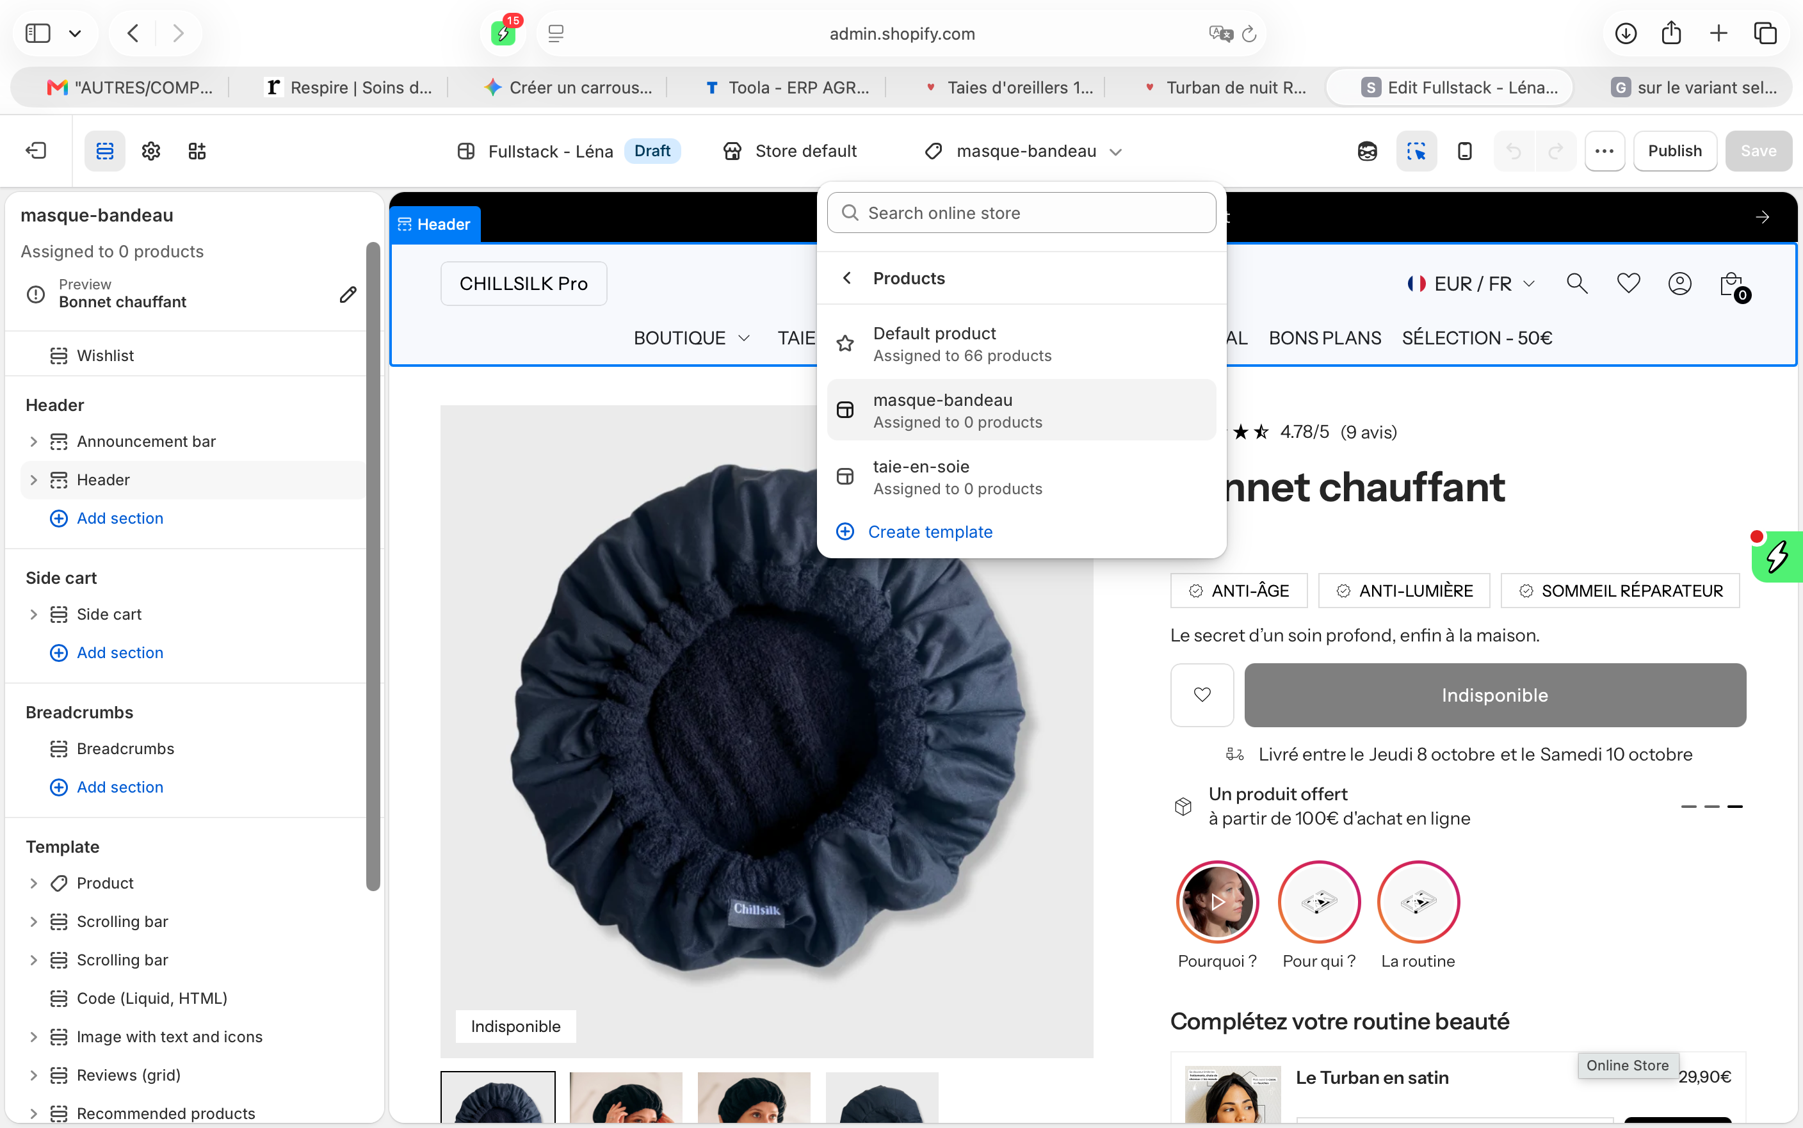
Task: Open Safari downloads icon
Action: click(1626, 33)
